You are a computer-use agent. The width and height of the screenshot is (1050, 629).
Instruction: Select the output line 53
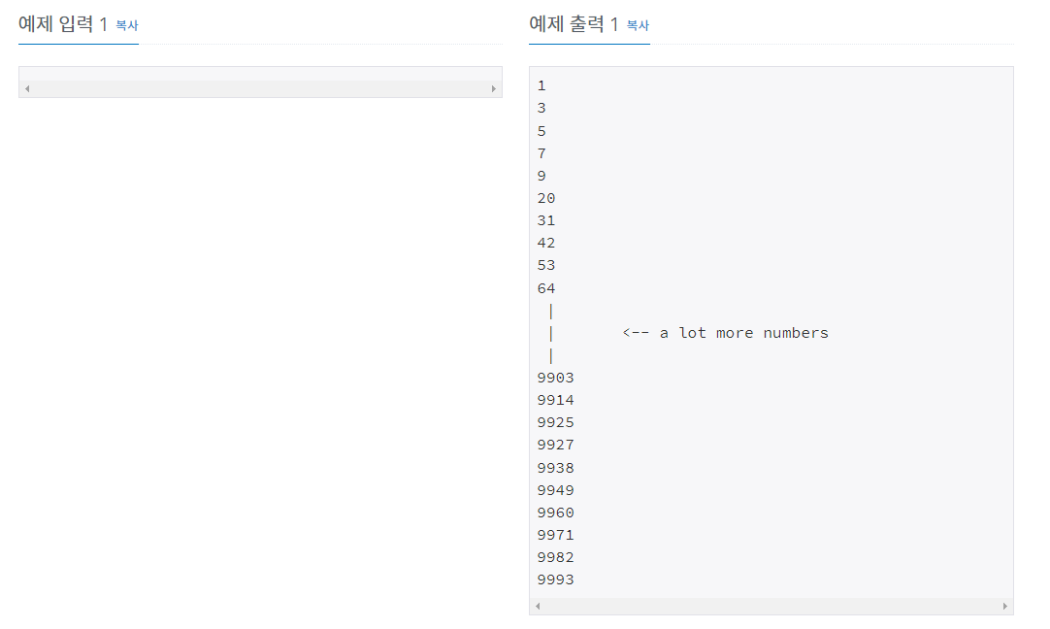[545, 265]
